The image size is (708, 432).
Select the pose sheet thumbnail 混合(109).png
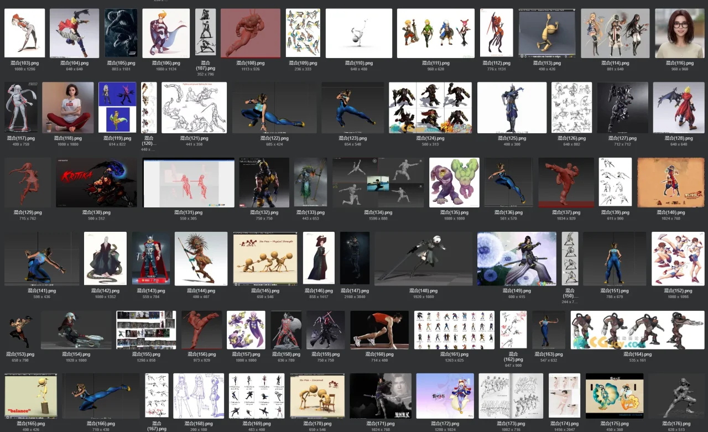coord(303,33)
